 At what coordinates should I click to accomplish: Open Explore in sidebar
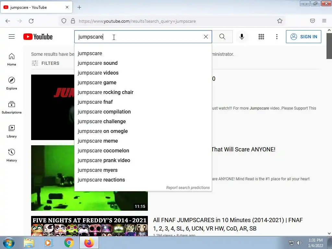tap(12, 83)
